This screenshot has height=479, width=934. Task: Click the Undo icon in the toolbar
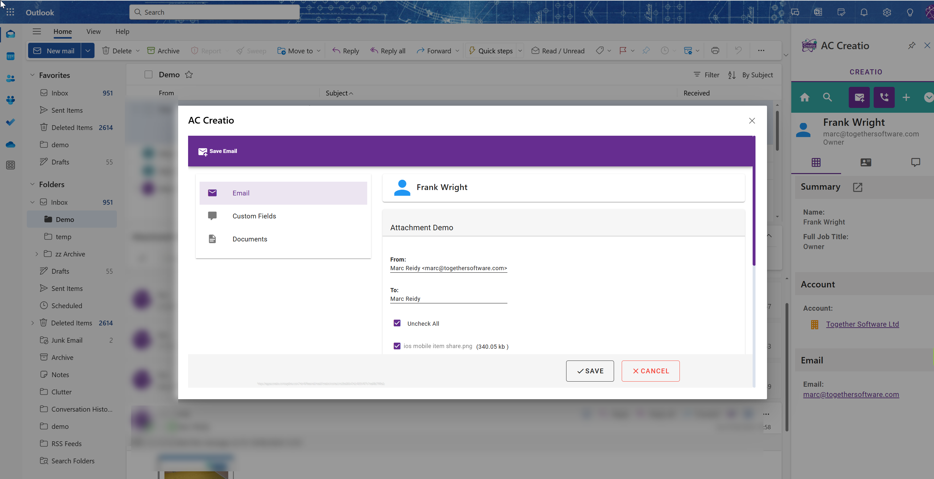click(x=738, y=51)
